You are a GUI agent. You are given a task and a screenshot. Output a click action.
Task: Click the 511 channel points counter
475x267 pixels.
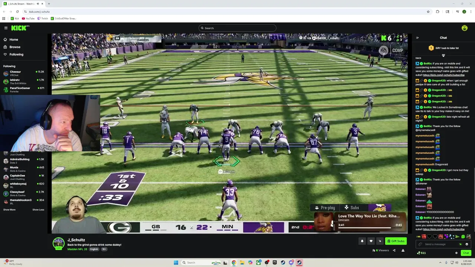pyautogui.click(x=421, y=253)
